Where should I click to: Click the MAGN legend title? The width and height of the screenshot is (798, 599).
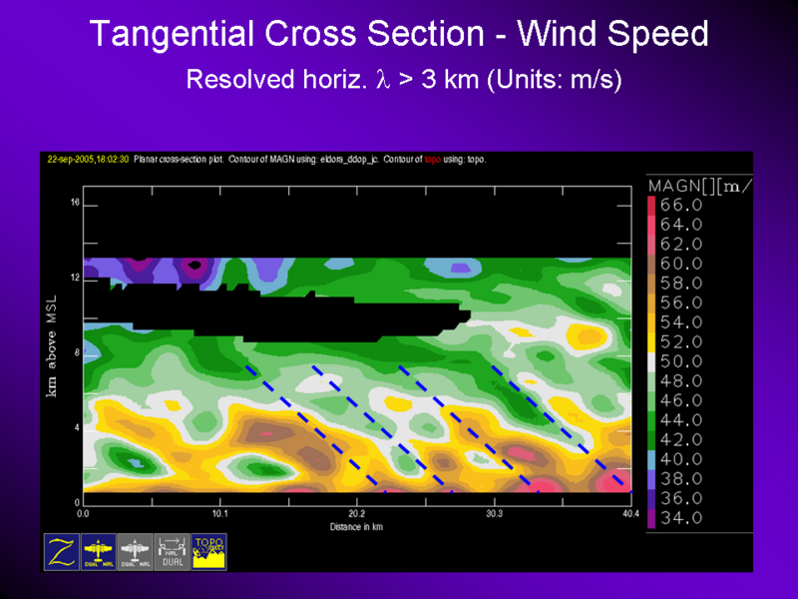699,187
